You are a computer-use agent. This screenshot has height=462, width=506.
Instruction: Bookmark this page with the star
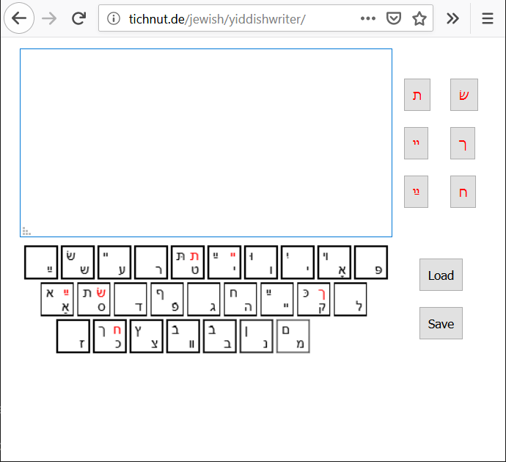(x=419, y=18)
